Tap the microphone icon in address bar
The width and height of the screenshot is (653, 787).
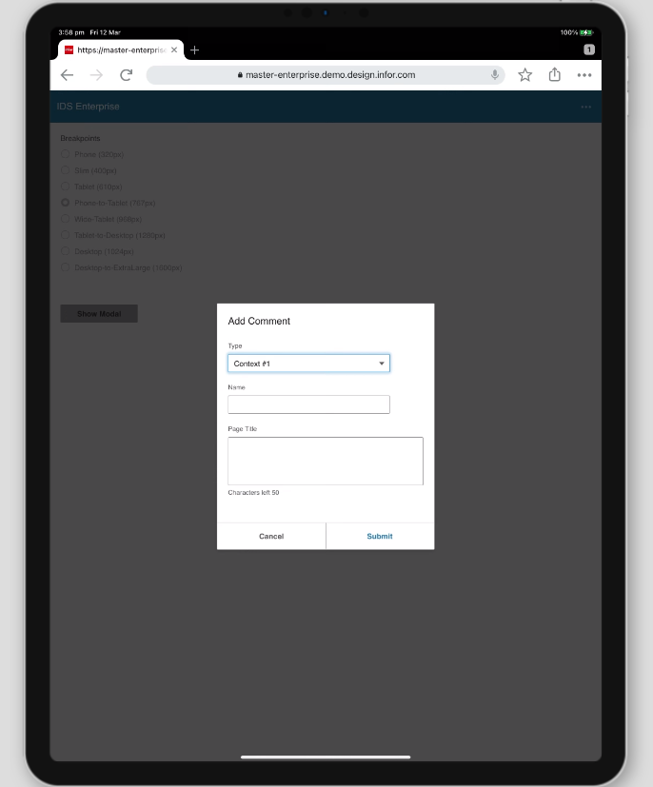[494, 75]
